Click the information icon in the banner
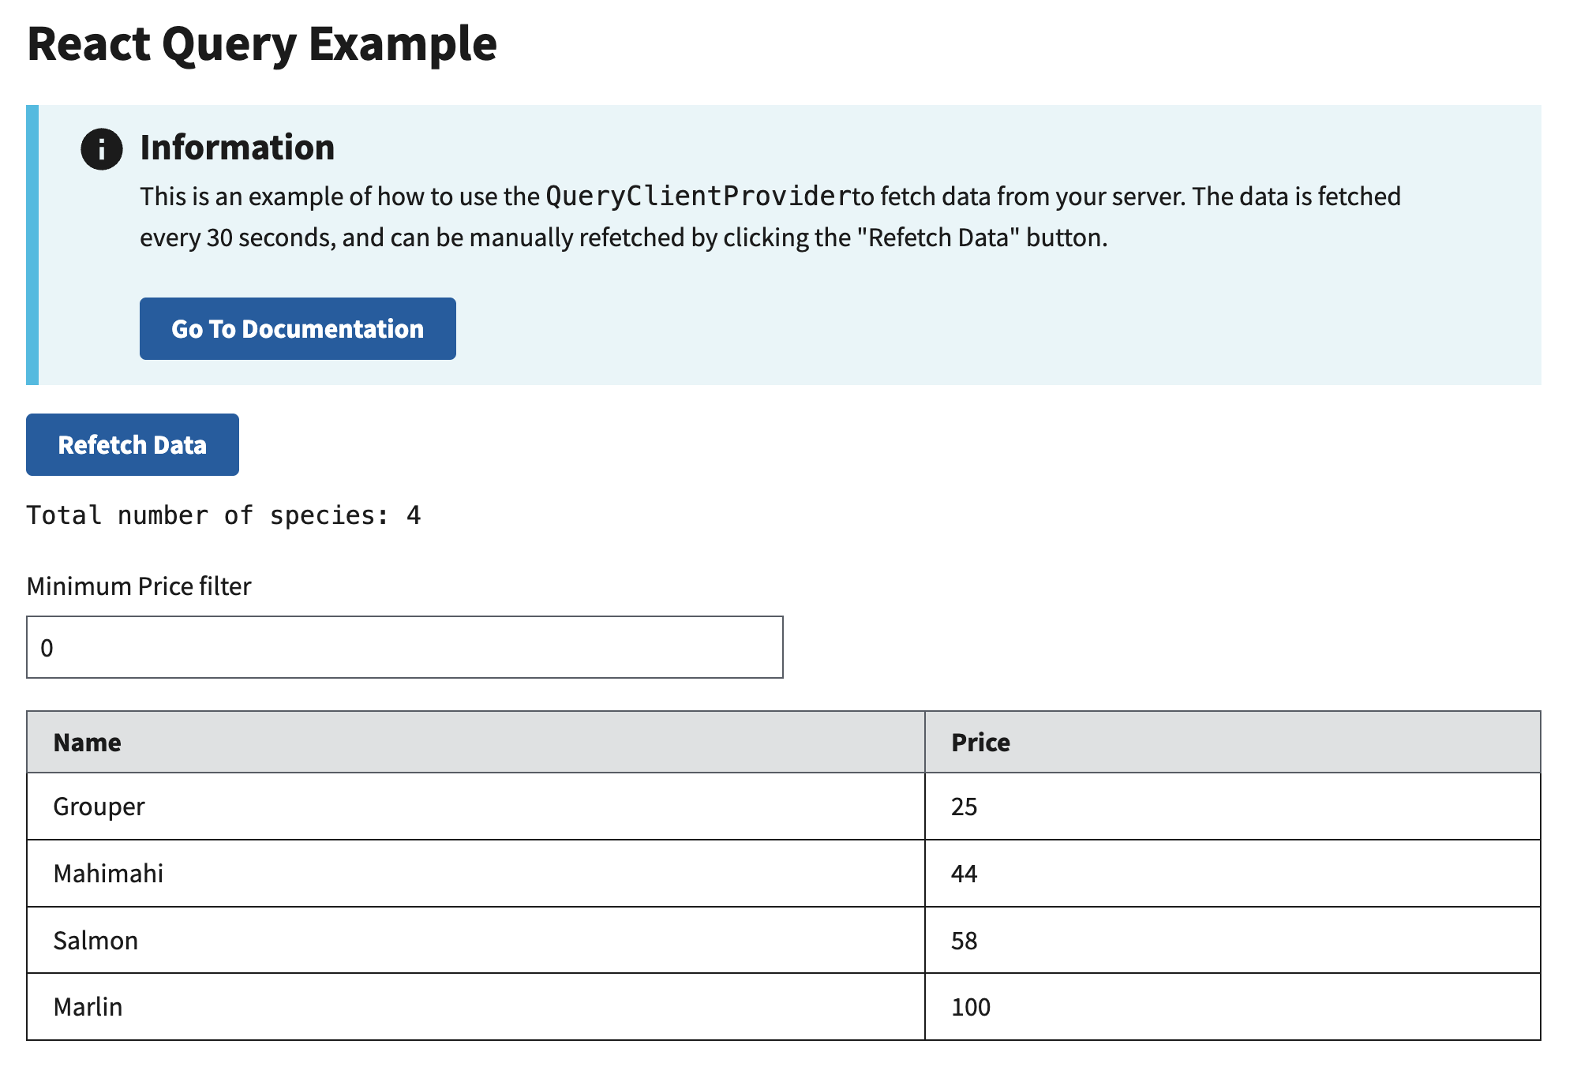This screenshot has width=1577, height=1078. (x=101, y=148)
